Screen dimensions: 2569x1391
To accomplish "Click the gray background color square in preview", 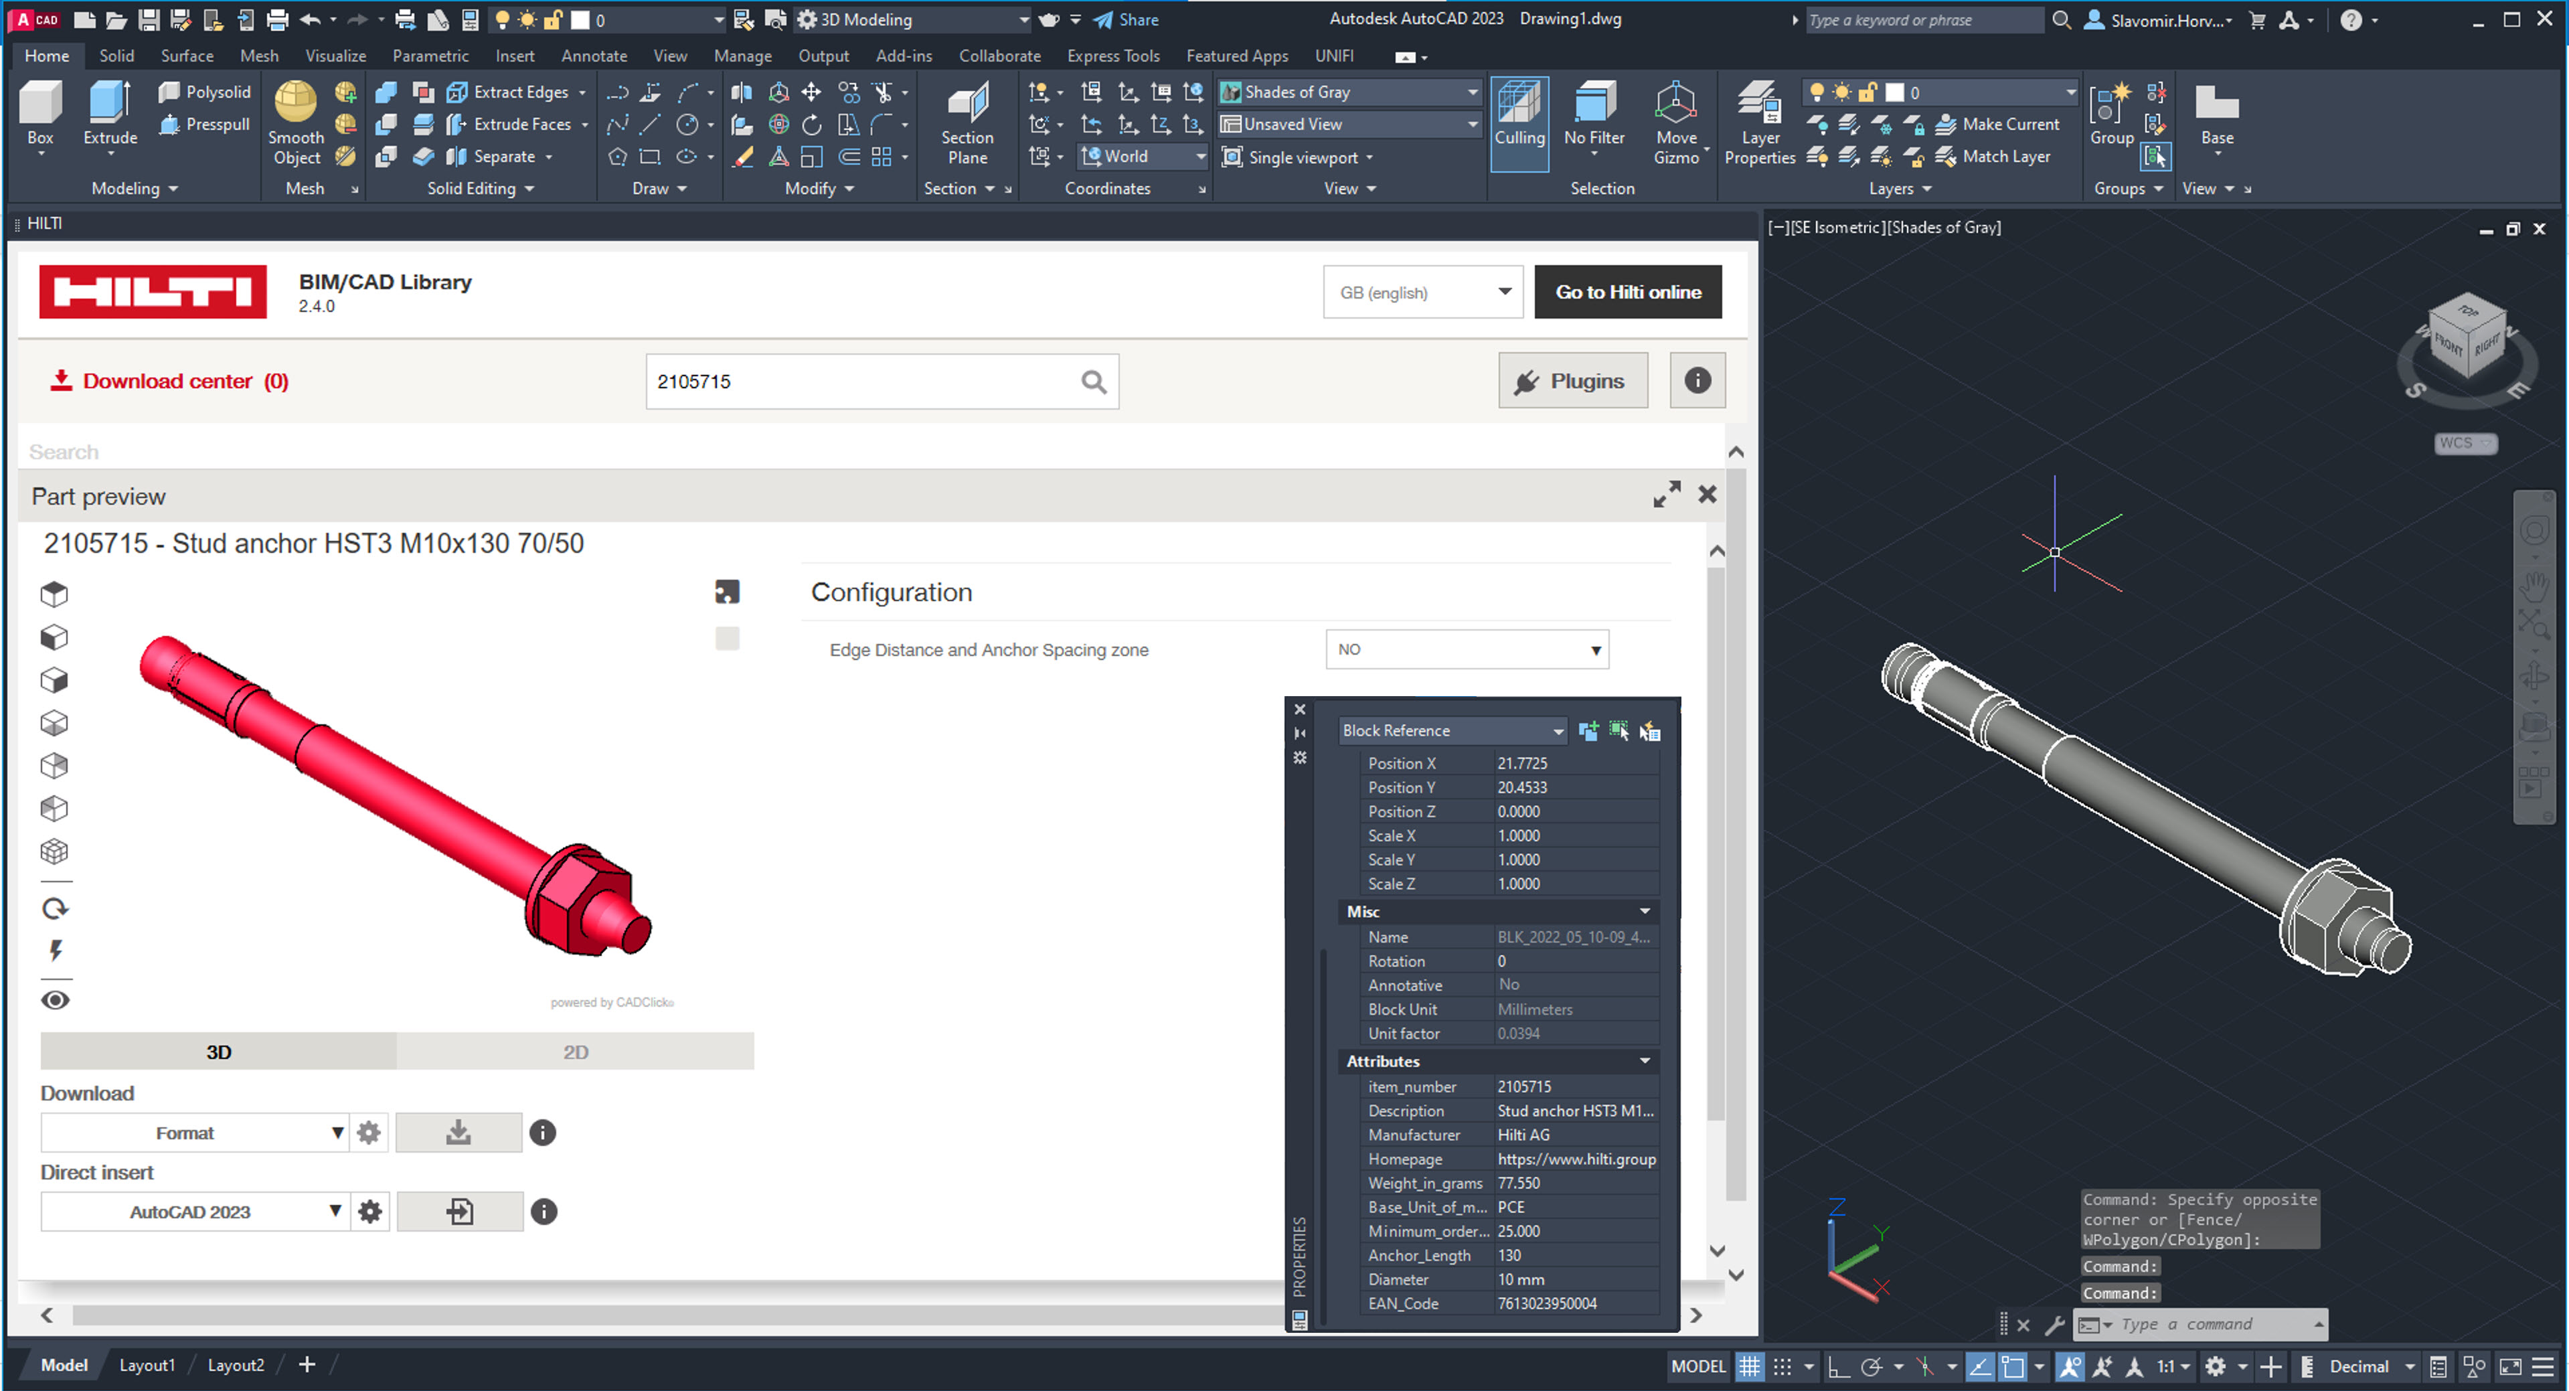I will [727, 638].
